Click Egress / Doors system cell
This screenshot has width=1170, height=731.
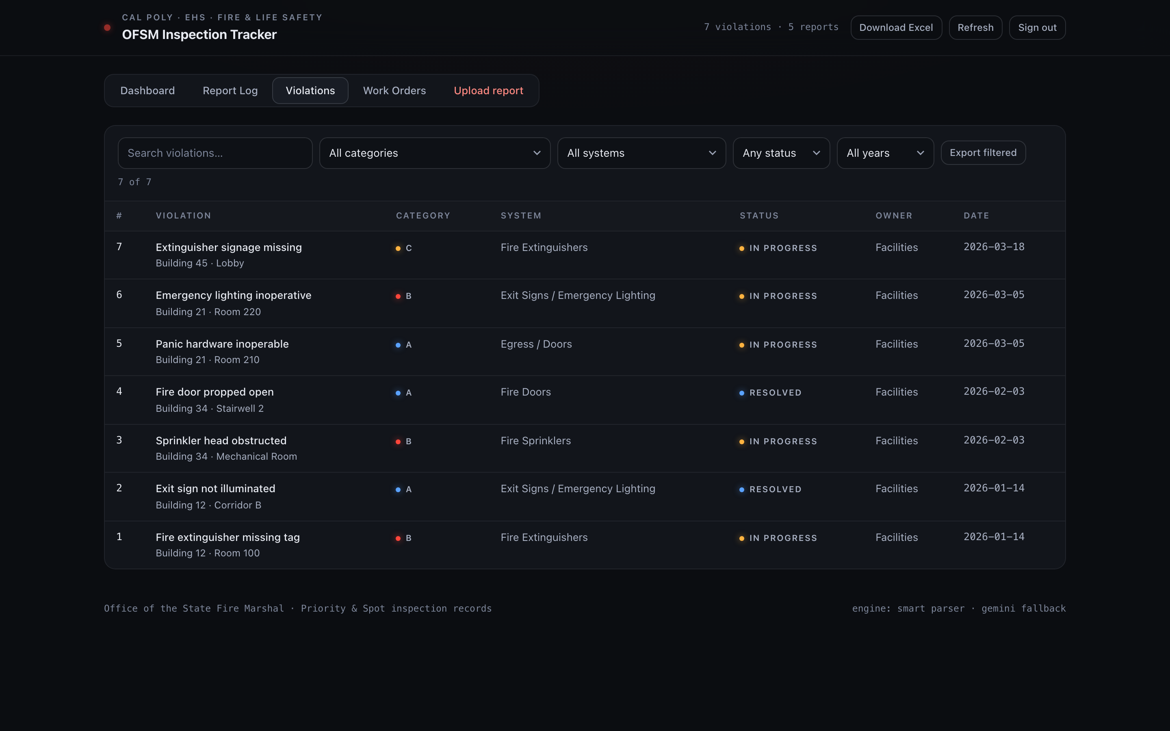coord(536,344)
